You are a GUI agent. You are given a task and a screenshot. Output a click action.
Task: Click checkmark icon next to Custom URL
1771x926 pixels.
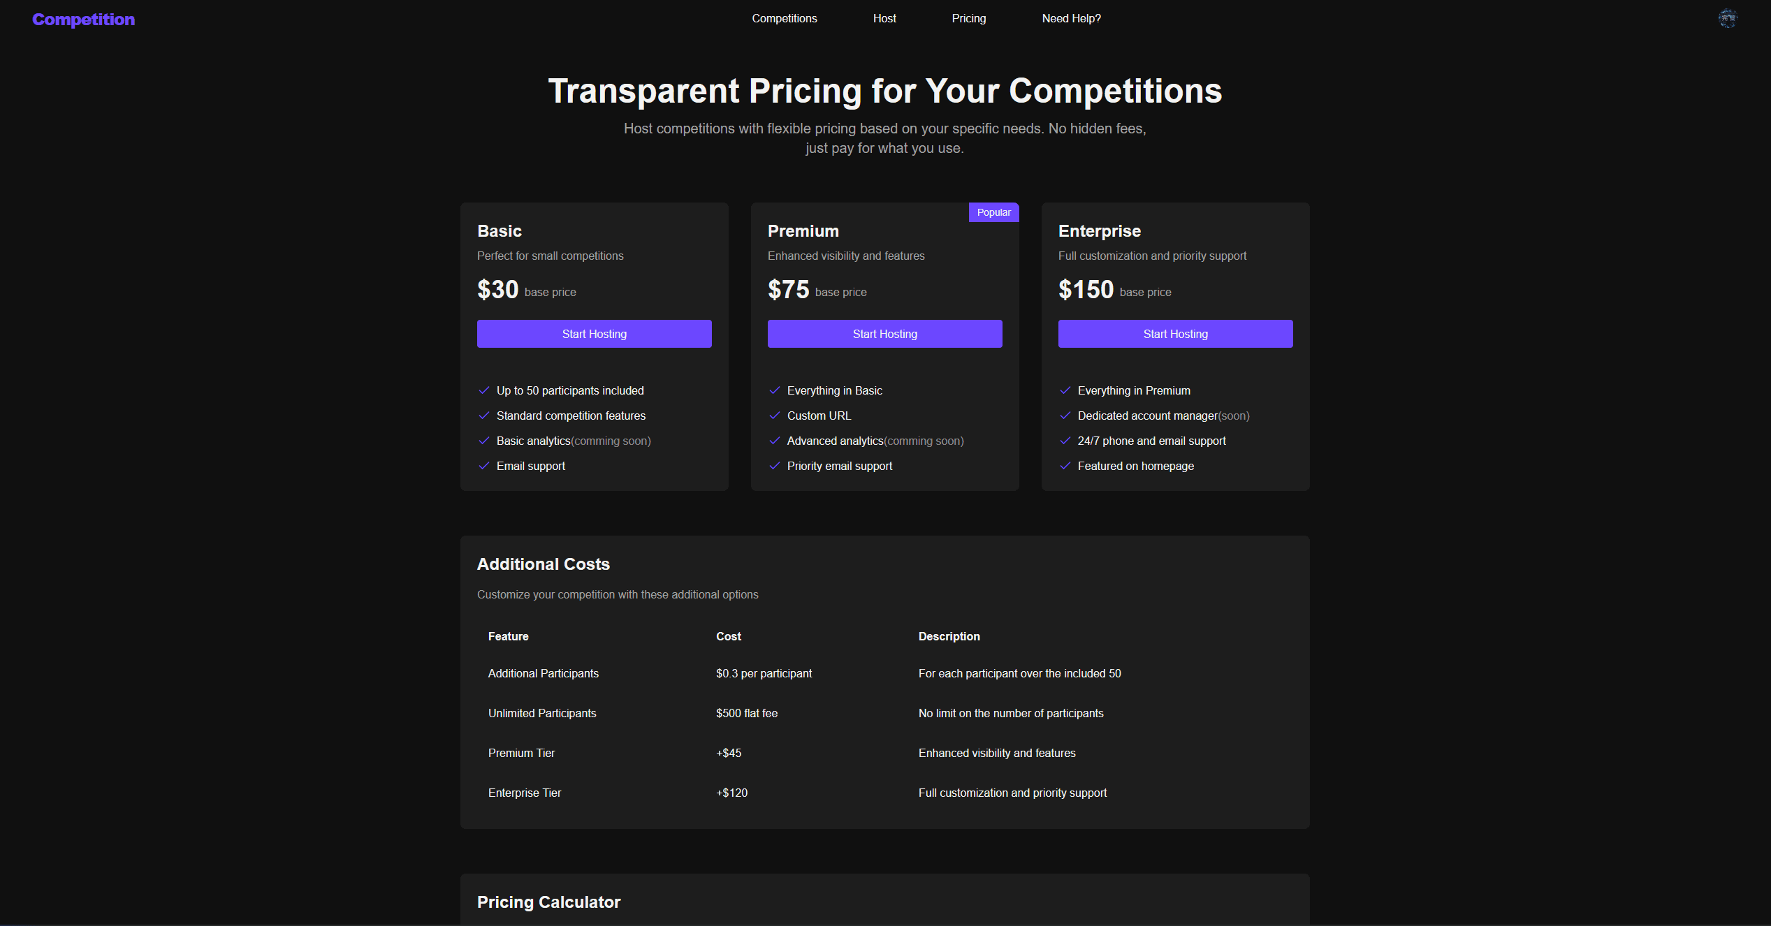click(774, 416)
